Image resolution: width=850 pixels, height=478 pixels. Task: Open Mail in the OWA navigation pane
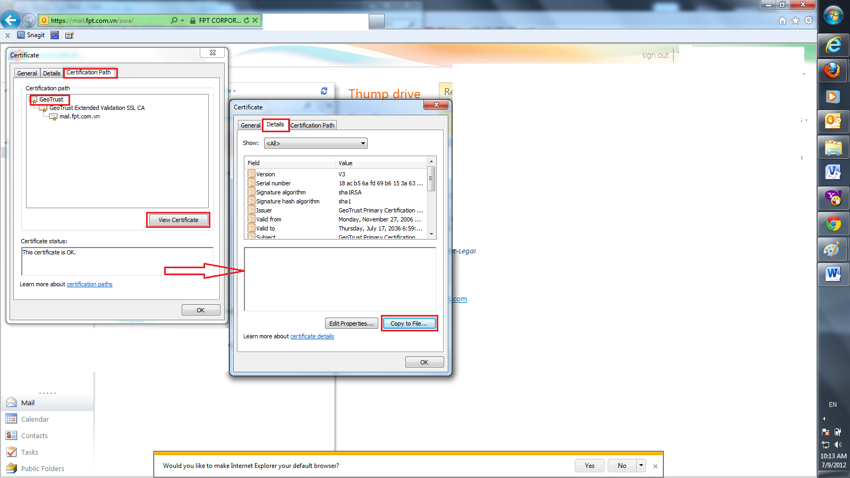[47, 403]
